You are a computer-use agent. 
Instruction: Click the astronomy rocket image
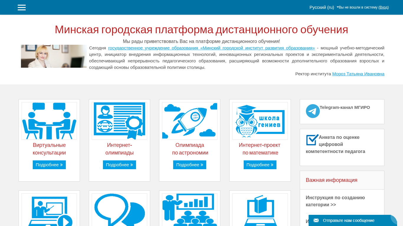[x=190, y=121]
